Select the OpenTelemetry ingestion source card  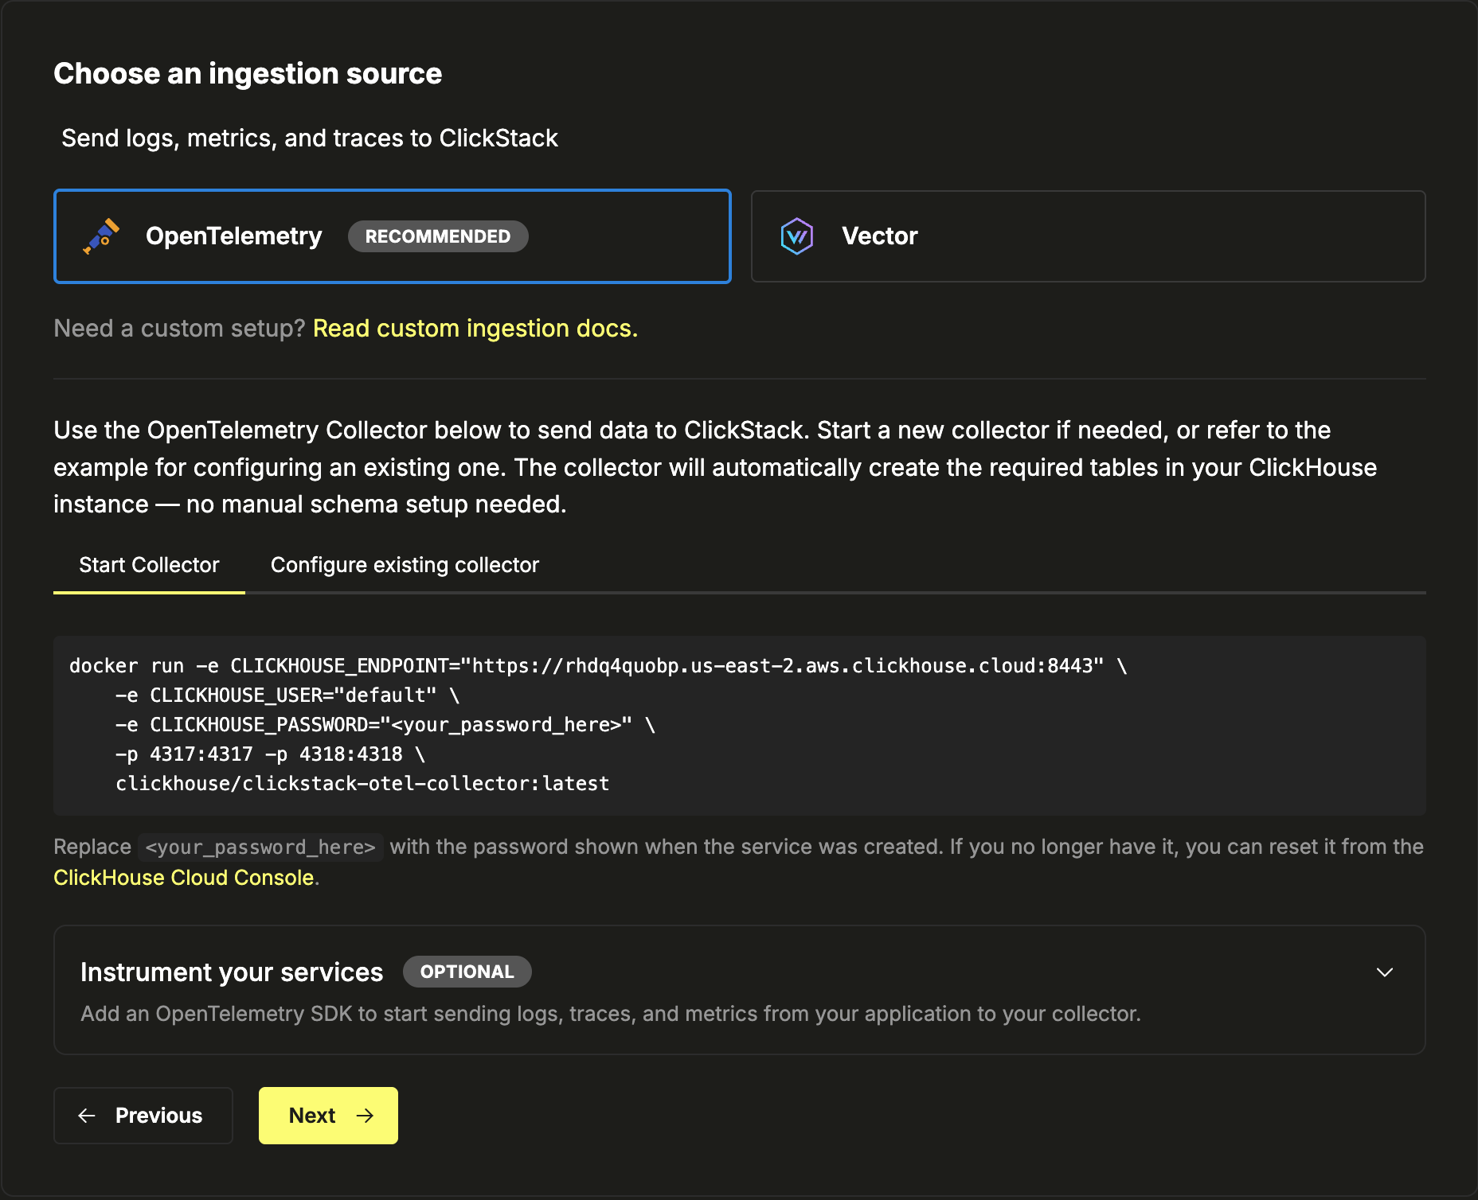tap(393, 236)
